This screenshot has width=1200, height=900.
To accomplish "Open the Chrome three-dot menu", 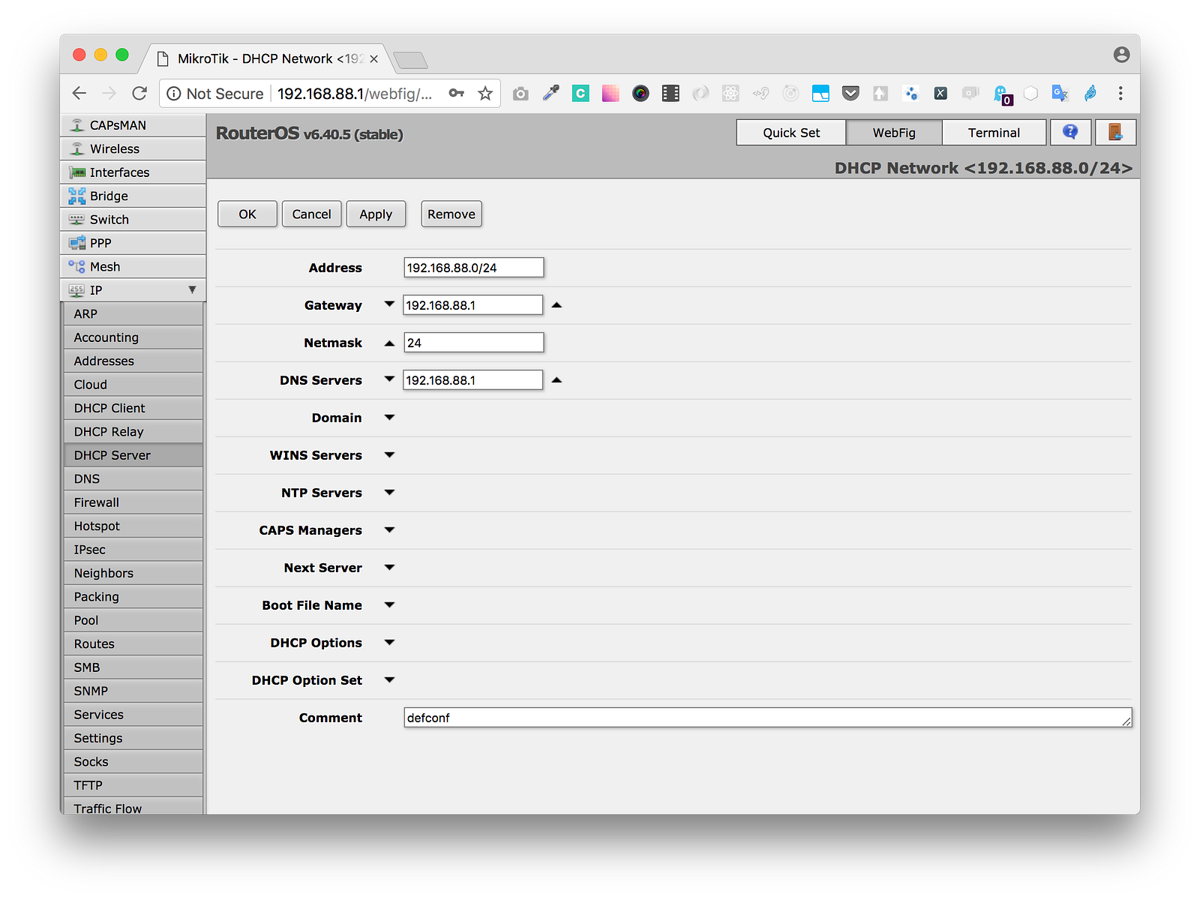I will [x=1120, y=93].
